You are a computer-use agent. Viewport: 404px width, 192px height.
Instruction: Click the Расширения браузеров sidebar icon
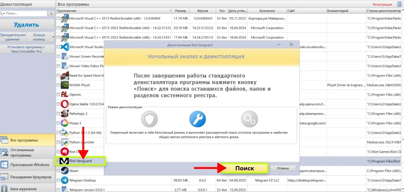pos(4,177)
